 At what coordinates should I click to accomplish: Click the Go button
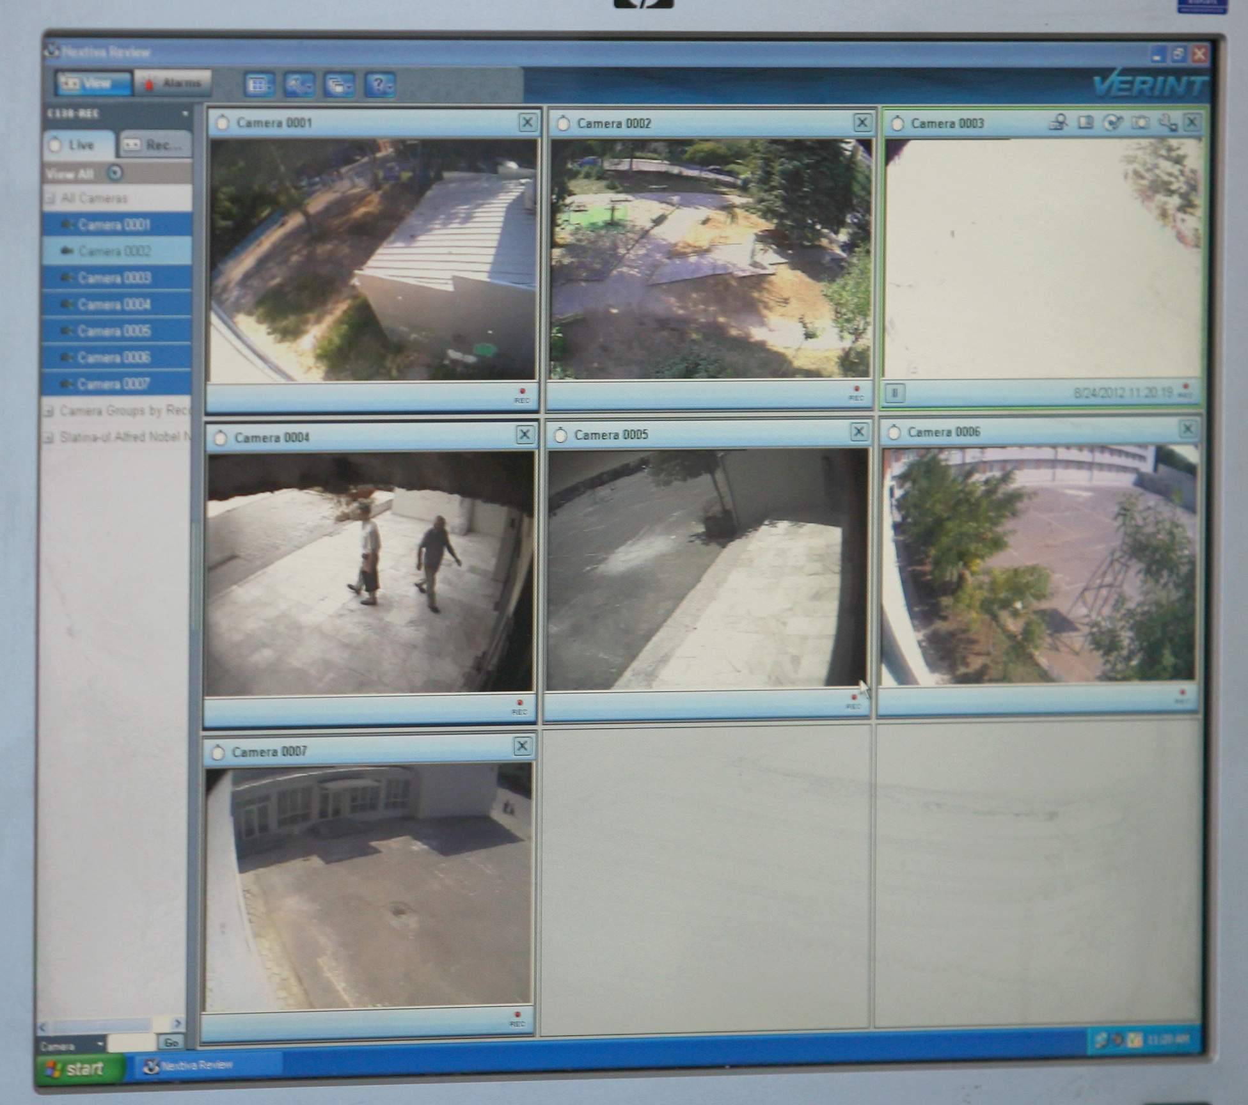171,1043
